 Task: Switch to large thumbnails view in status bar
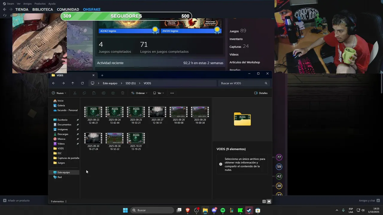[269, 202]
